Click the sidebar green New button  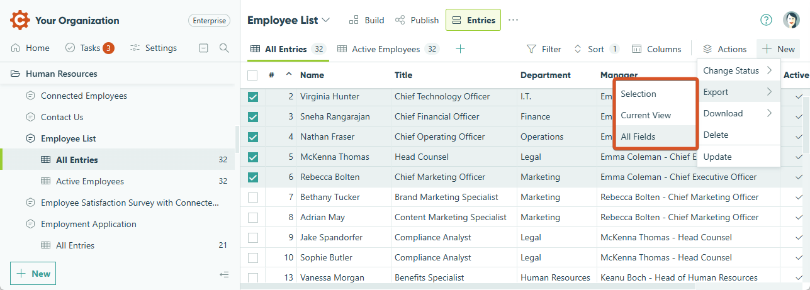click(33, 274)
